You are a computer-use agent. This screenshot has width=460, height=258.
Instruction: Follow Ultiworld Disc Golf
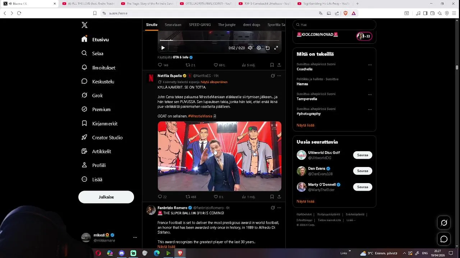[363, 155]
